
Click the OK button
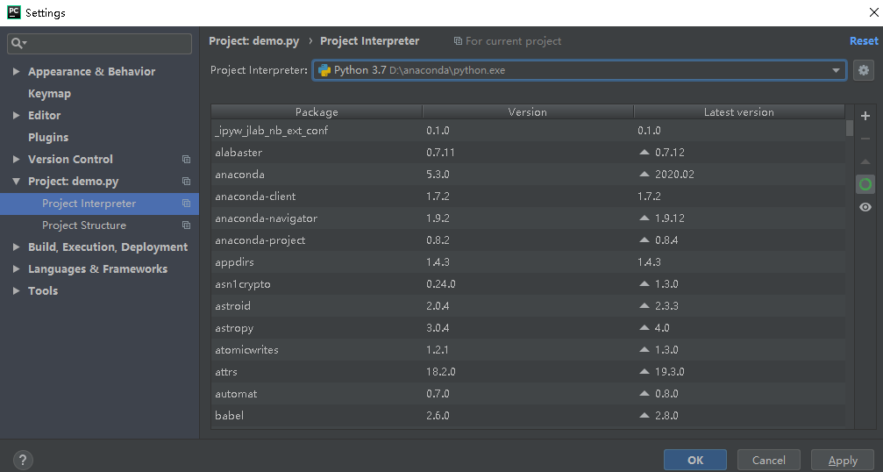pos(694,461)
